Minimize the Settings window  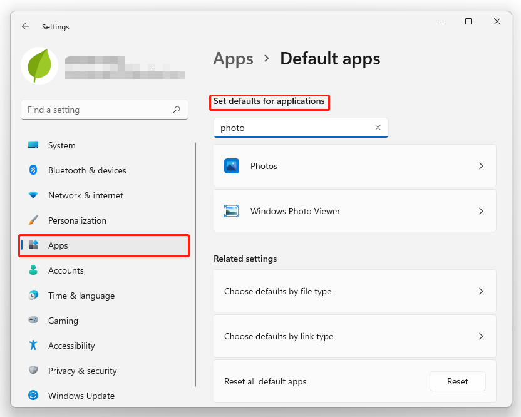coord(440,21)
